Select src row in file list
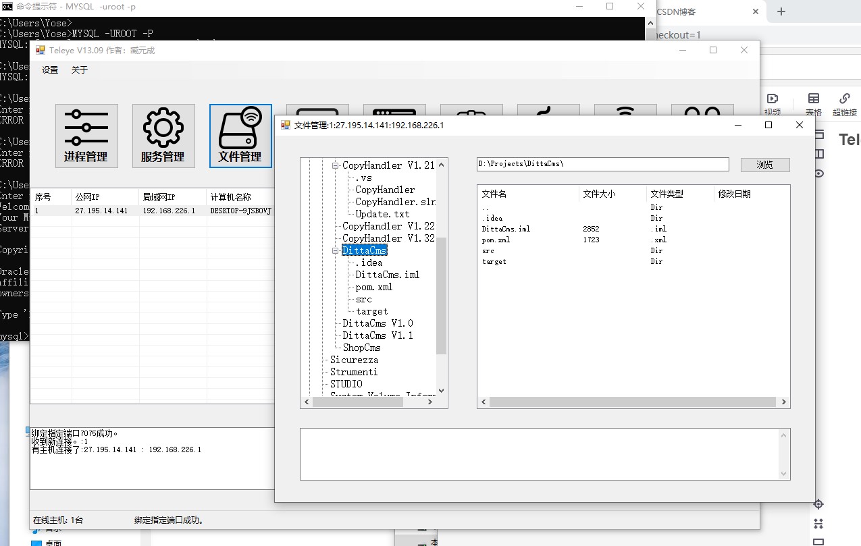The width and height of the screenshot is (861, 546). click(633, 250)
